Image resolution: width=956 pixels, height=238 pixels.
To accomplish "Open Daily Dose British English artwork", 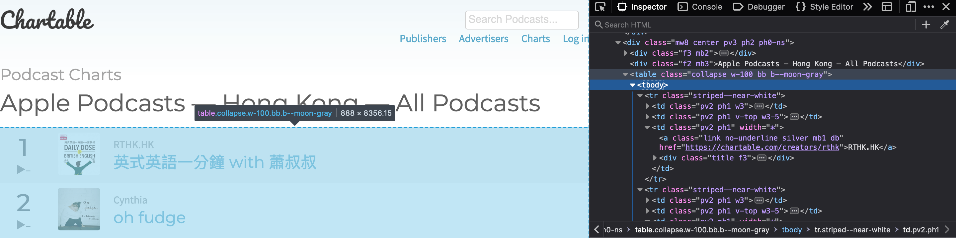I will click(x=79, y=154).
